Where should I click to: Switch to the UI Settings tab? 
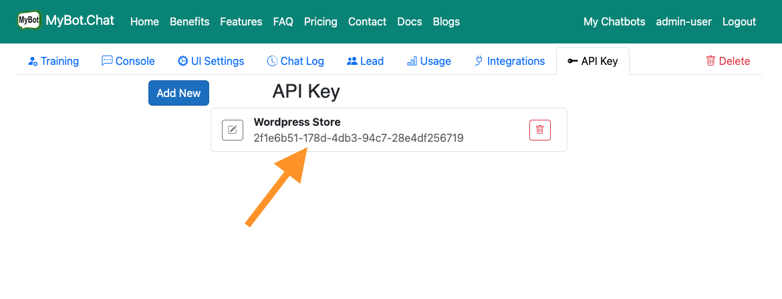(x=211, y=61)
